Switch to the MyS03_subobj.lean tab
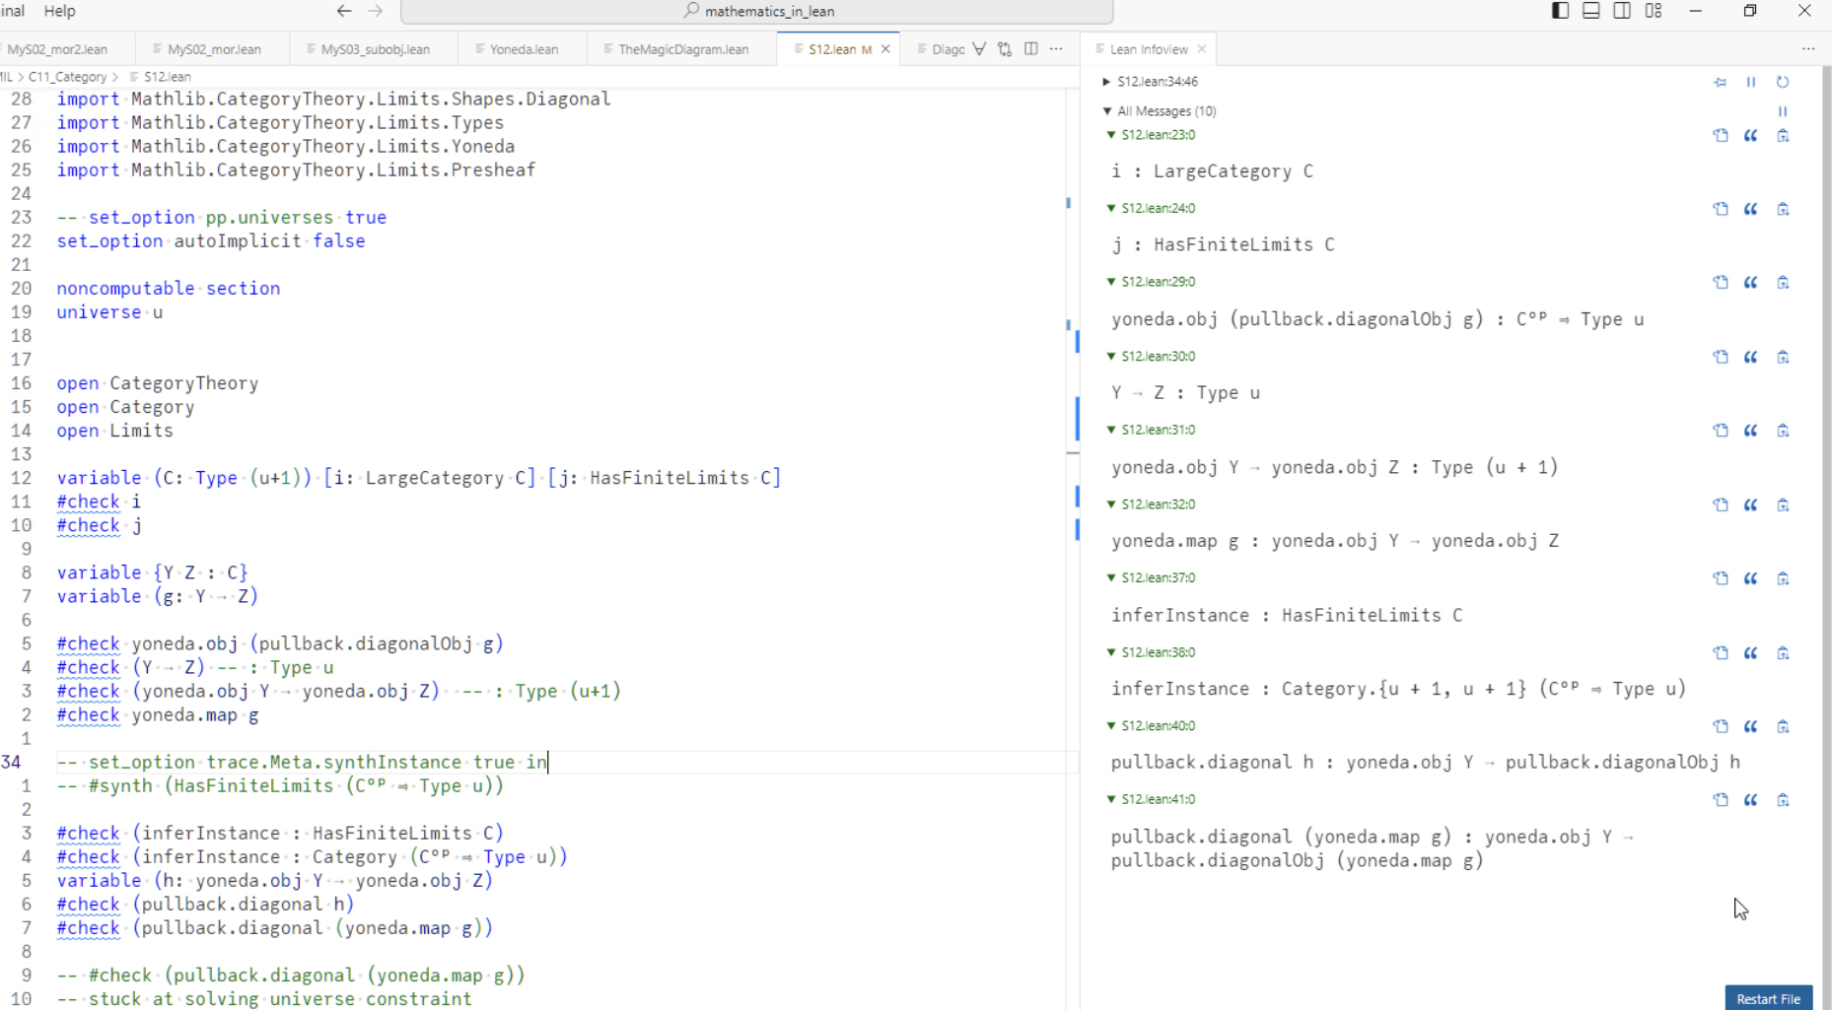The image size is (1832, 1010). pyautogui.click(x=375, y=49)
